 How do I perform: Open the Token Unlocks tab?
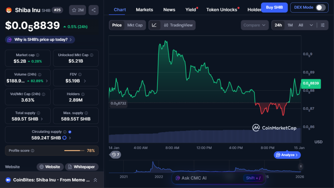(221, 10)
